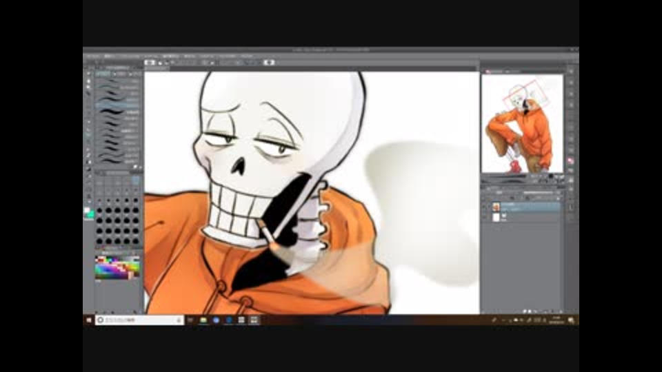
Task: Select the active painting app taskbar icon
Action: point(254,320)
